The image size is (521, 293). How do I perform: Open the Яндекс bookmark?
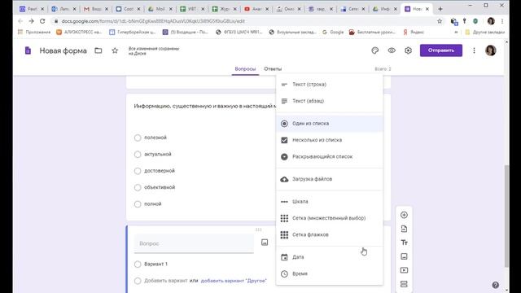[x=414, y=32]
